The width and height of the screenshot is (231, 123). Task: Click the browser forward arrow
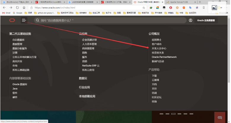pos(11,8)
